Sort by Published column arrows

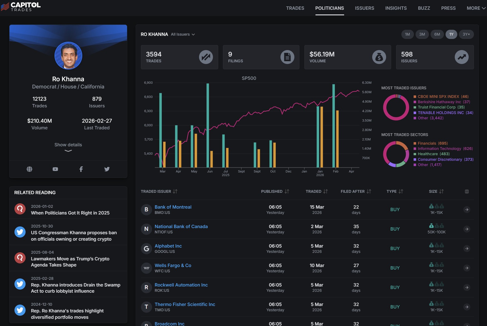click(x=287, y=191)
